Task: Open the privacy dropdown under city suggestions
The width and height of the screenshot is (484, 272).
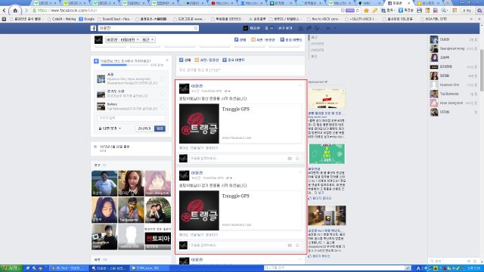Action: [110, 128]
